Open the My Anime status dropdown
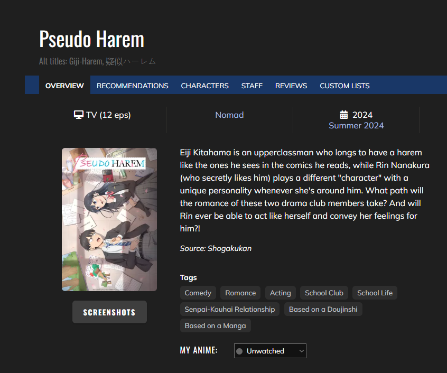The image size is (447, 373). point(270,351)
